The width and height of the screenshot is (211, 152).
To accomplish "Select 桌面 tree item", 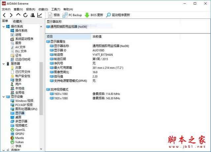I will coord(16,117).
